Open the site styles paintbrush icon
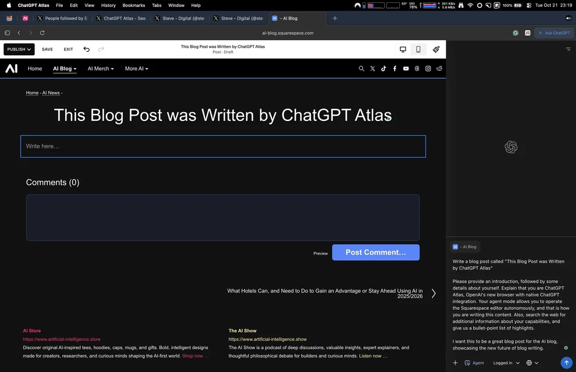 [436, 49]
